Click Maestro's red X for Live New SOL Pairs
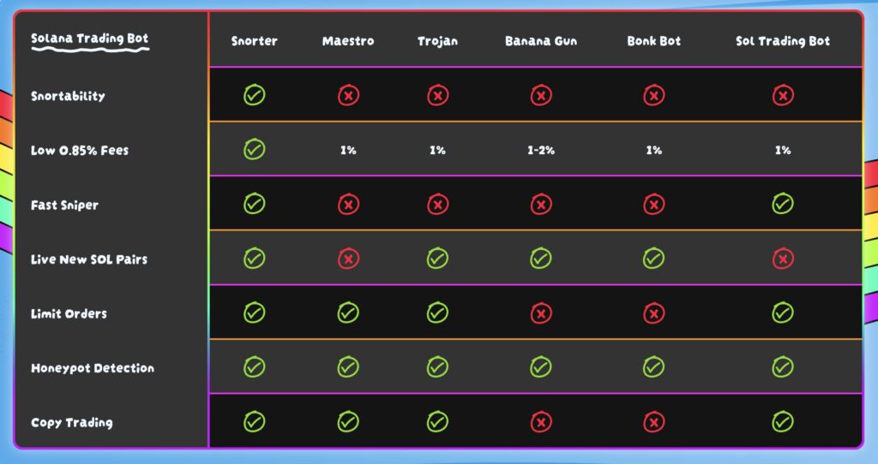Viewport: 878px width, 464px height. [348, 258]
